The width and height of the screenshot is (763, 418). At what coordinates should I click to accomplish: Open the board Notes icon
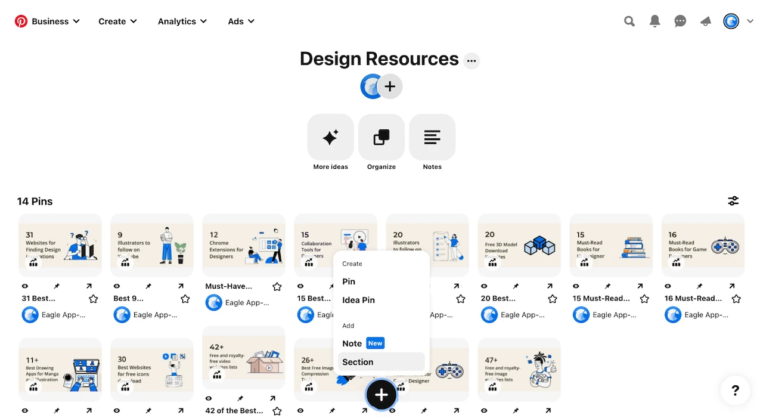[x=432, y=137]
